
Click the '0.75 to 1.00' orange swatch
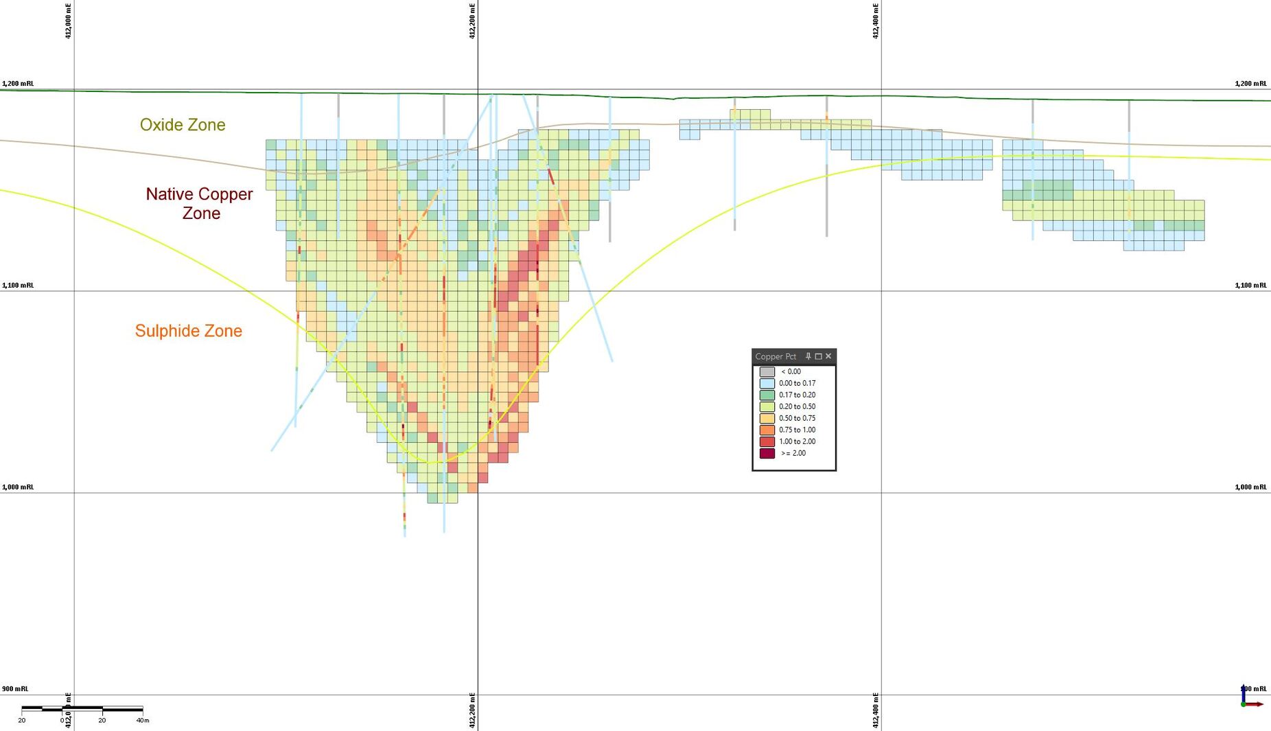pyautogui.click(x=767, y=429)
